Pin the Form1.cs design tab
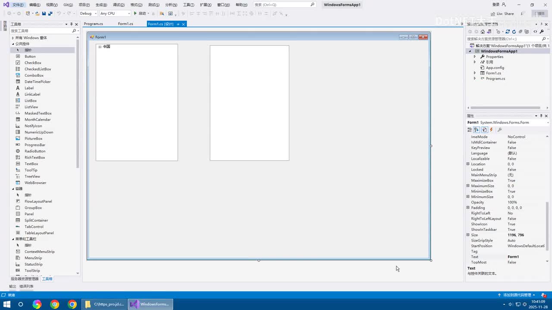Viewport: 552px width, 310px height. click(178, 24)
